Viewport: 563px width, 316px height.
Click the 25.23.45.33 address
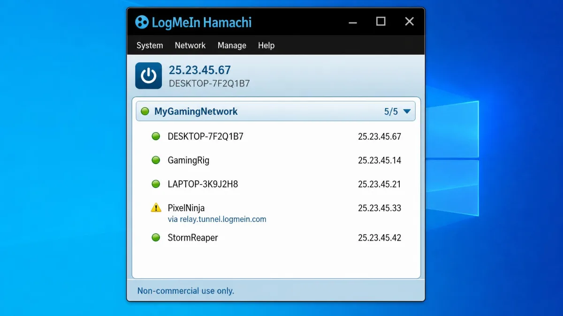[x=380, y=208]
